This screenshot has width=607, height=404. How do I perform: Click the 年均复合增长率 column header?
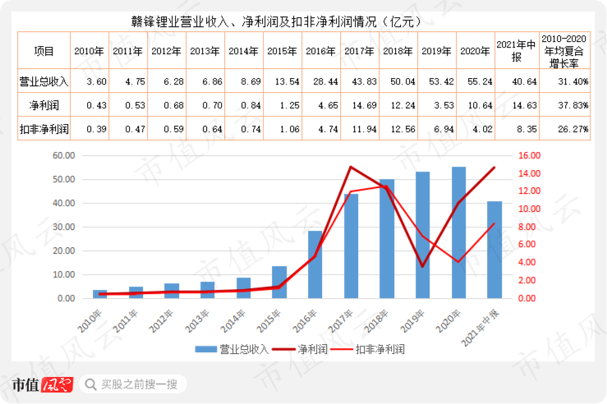[564, 51]
